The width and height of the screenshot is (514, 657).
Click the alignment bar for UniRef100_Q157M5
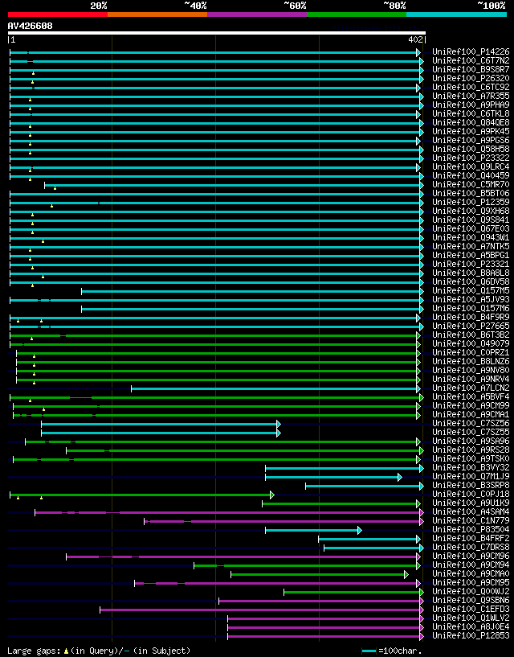252,291
